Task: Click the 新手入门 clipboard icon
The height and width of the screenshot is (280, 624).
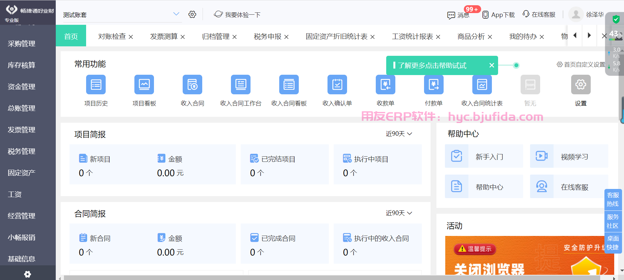Action: pyautogui.click(x=457, y=156)
